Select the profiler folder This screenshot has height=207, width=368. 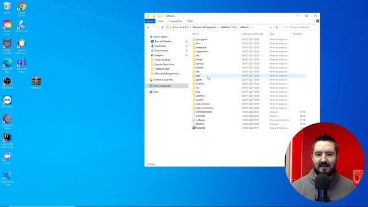click(200, 99)
